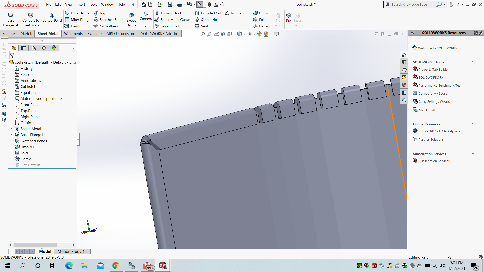Expand the Corners dropdown
This screenshot has height=272, width=484.
click(145, 27)
